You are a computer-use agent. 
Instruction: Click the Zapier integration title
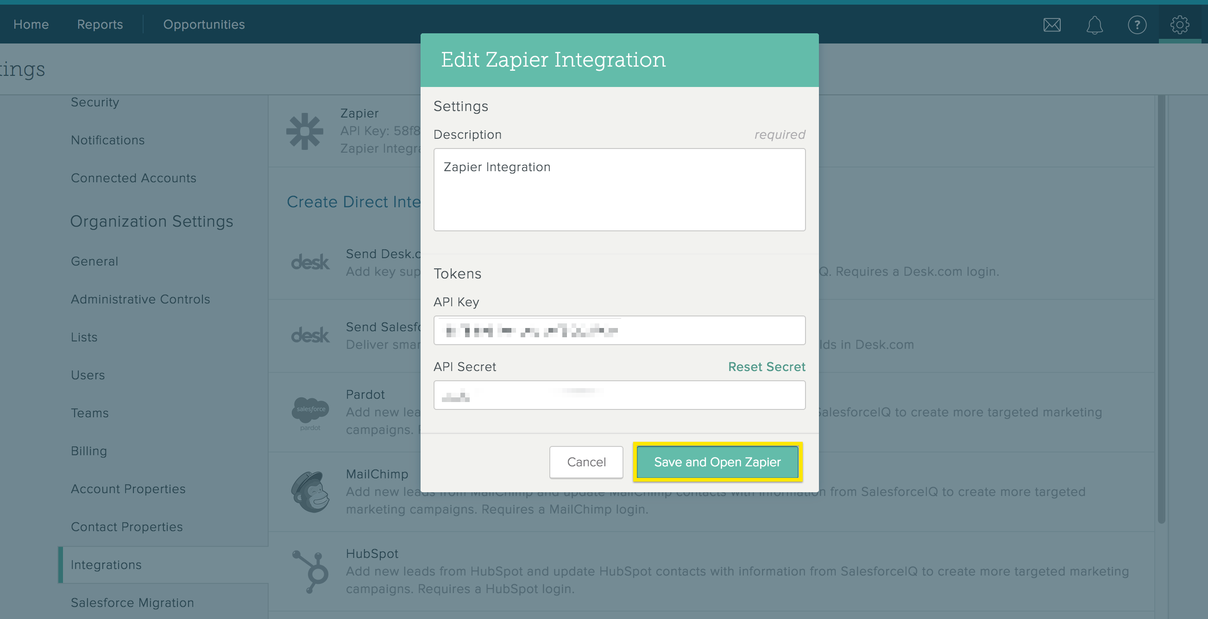(359, 113)
